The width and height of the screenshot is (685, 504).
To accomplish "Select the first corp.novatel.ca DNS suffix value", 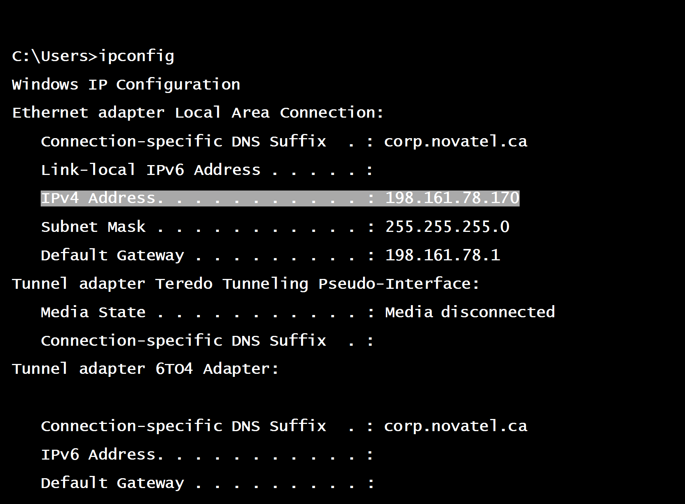I will point(455,142).
